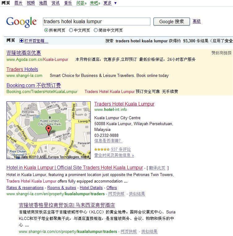Switch to the 音乐 tab
Image resolution: width=233 pixels, height=236 pixels.
[68, 3]
